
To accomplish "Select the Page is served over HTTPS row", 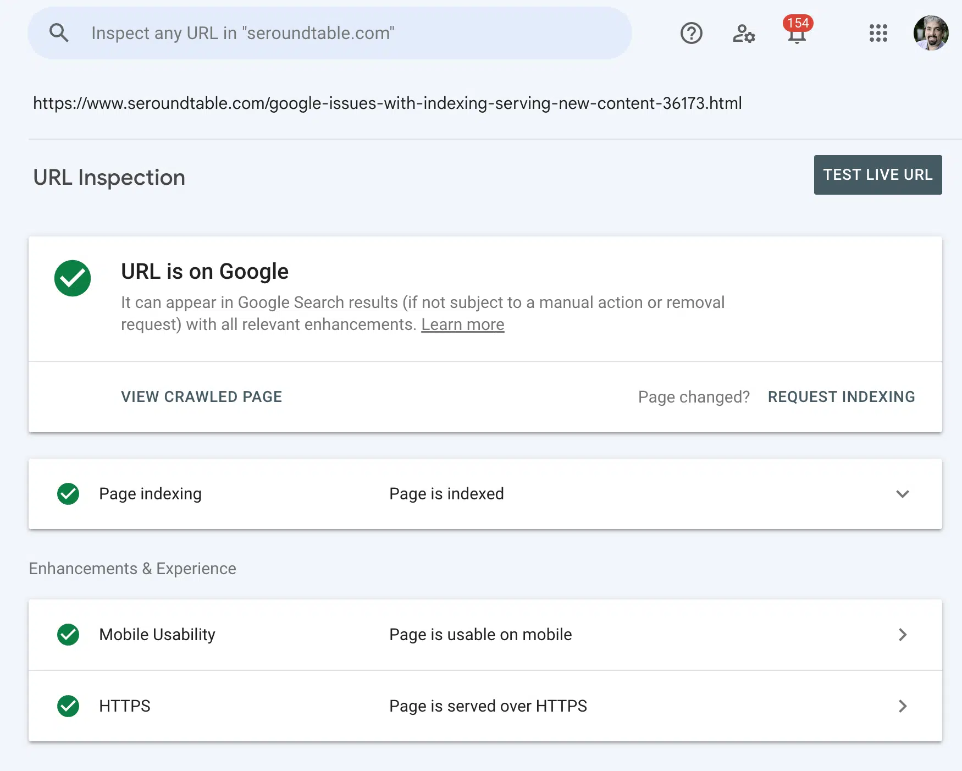I will point(488,706).
